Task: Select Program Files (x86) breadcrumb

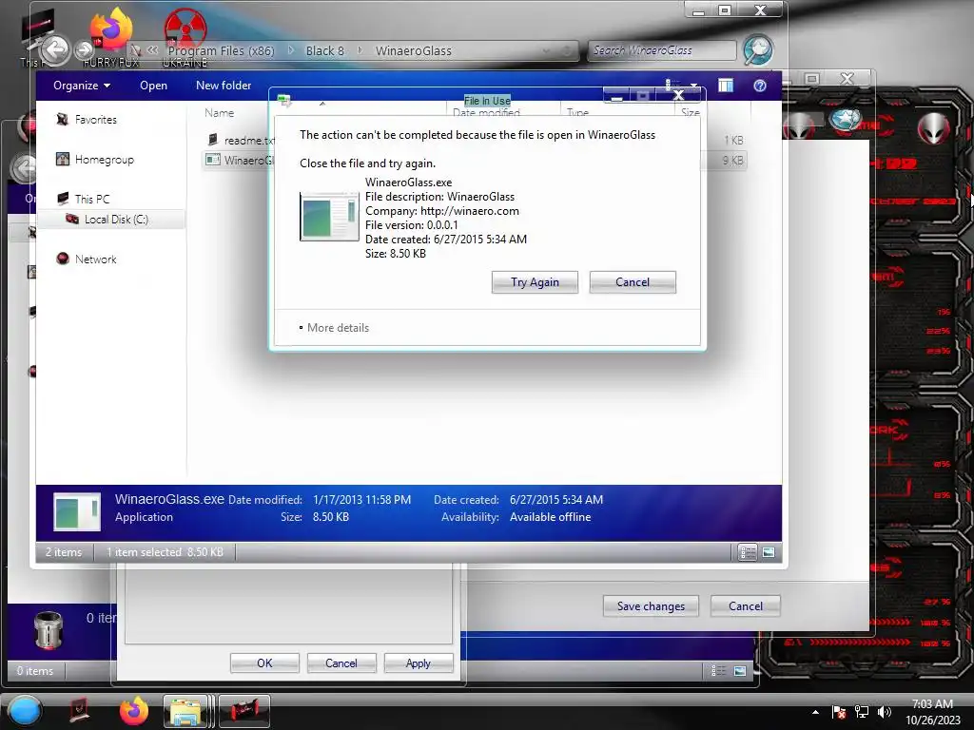Action: (x=221, y=51)
